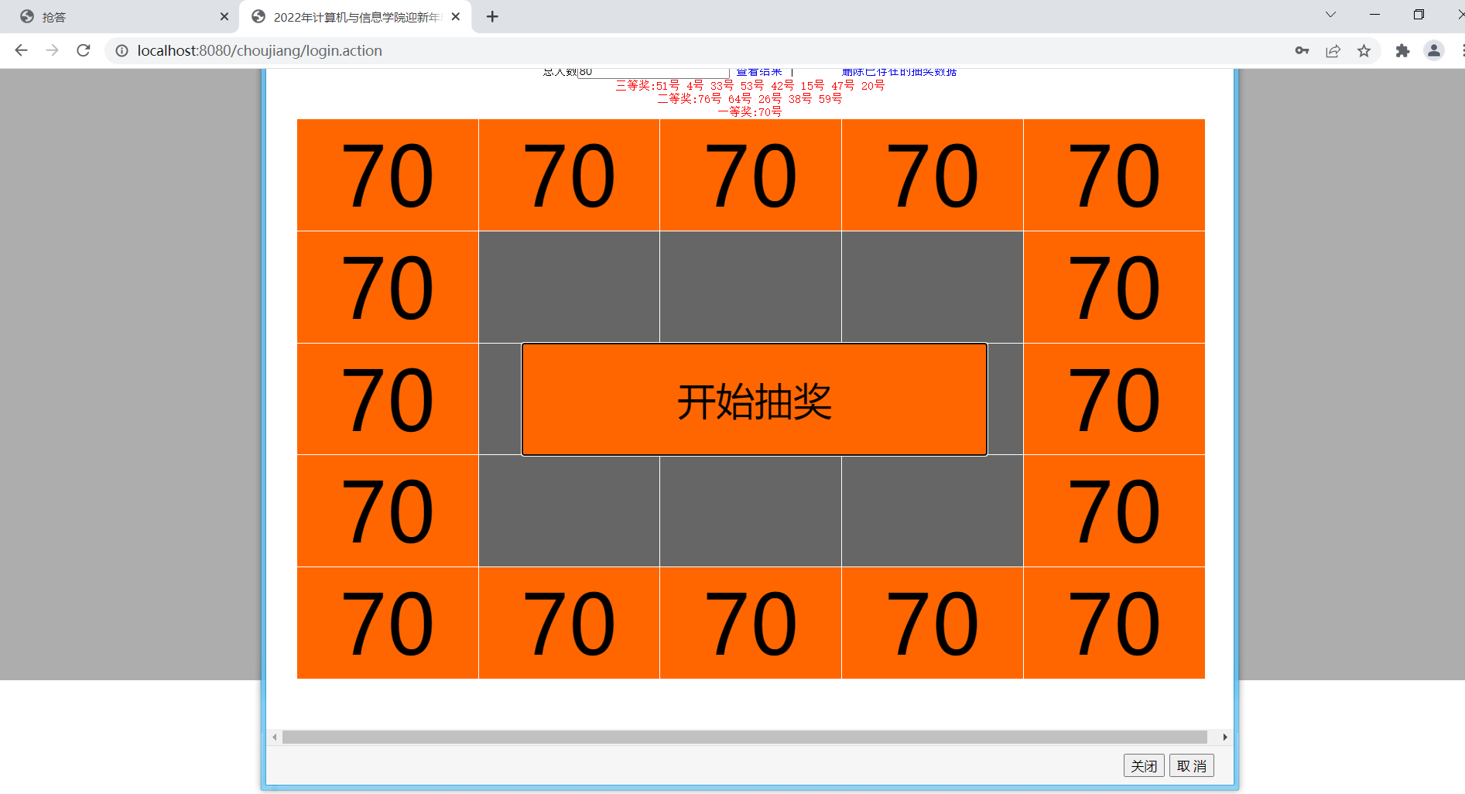The height and width of the screenshot is (794, 1465).
Task: Go forward with the browser arrow
Action: coord(52,50)
